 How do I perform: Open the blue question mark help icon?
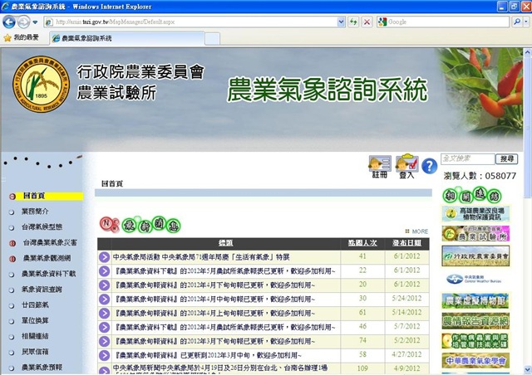point(429,166)
